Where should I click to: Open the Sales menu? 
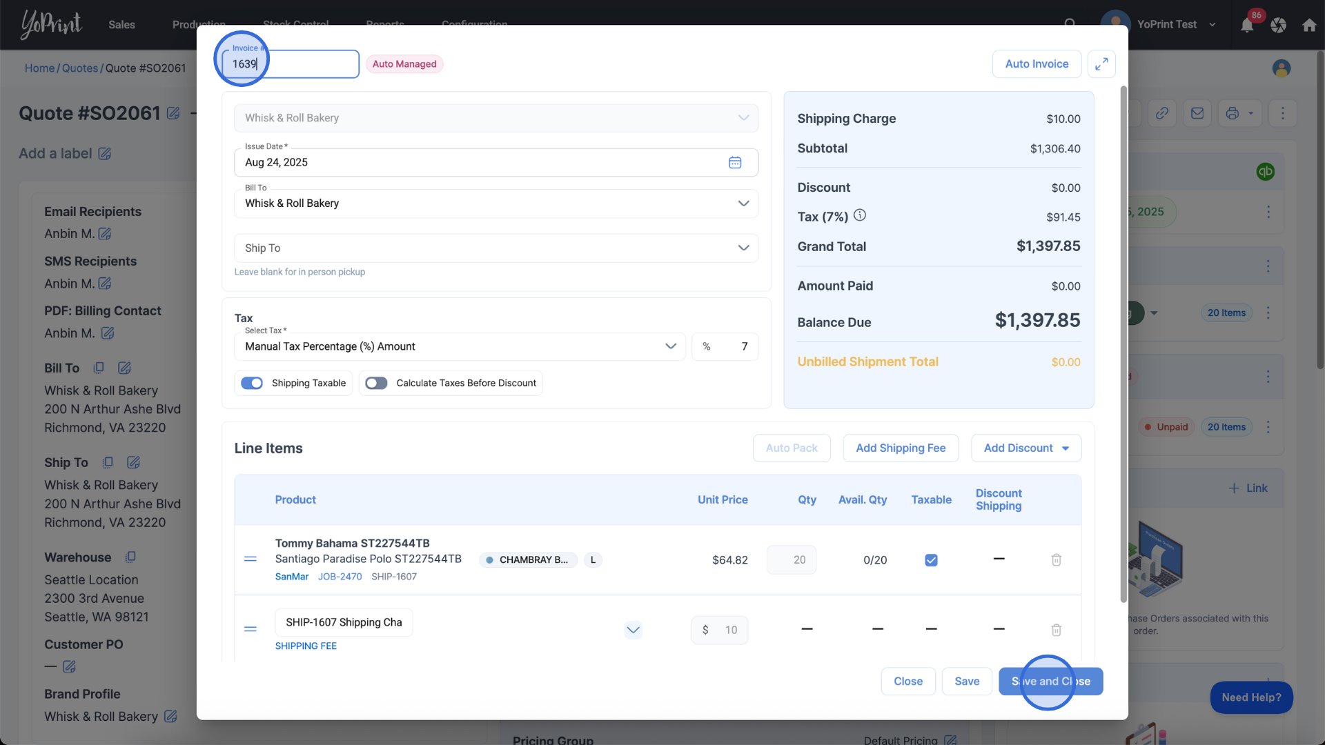(x=121, y=25)
